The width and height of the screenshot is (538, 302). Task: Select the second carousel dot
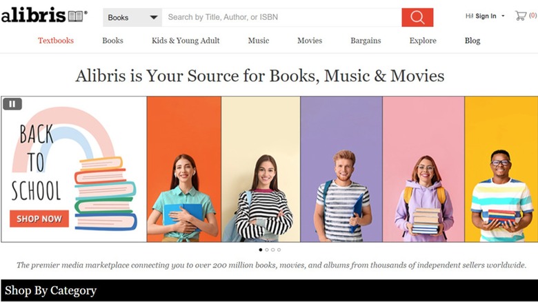[267, 250]
